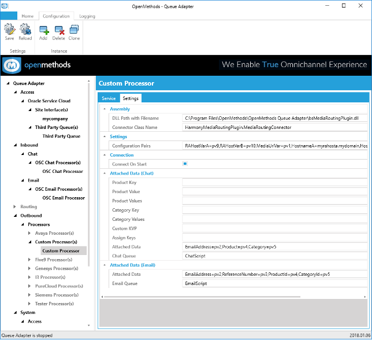
Task: Select the System tree node
Action: [x=28, y=312]
